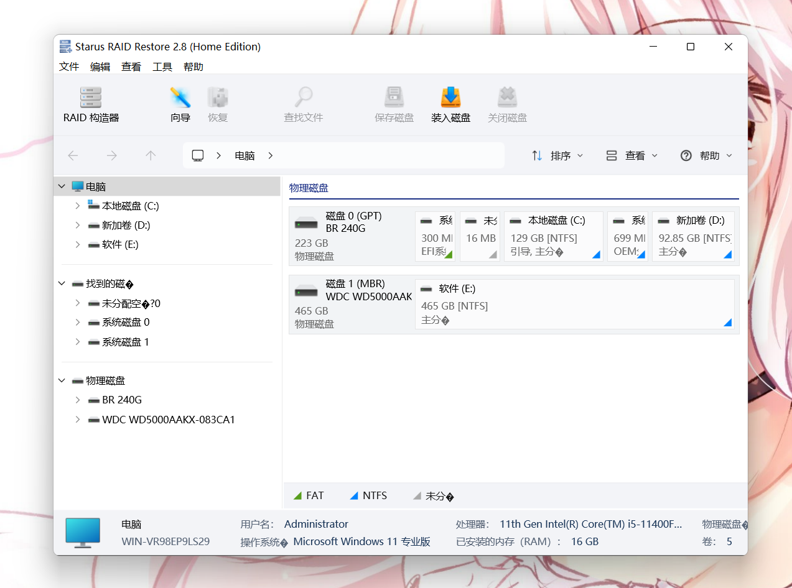Select the 软件 (E:) 465 GB partition
792x588 pixels.
(x=575, y=304)
